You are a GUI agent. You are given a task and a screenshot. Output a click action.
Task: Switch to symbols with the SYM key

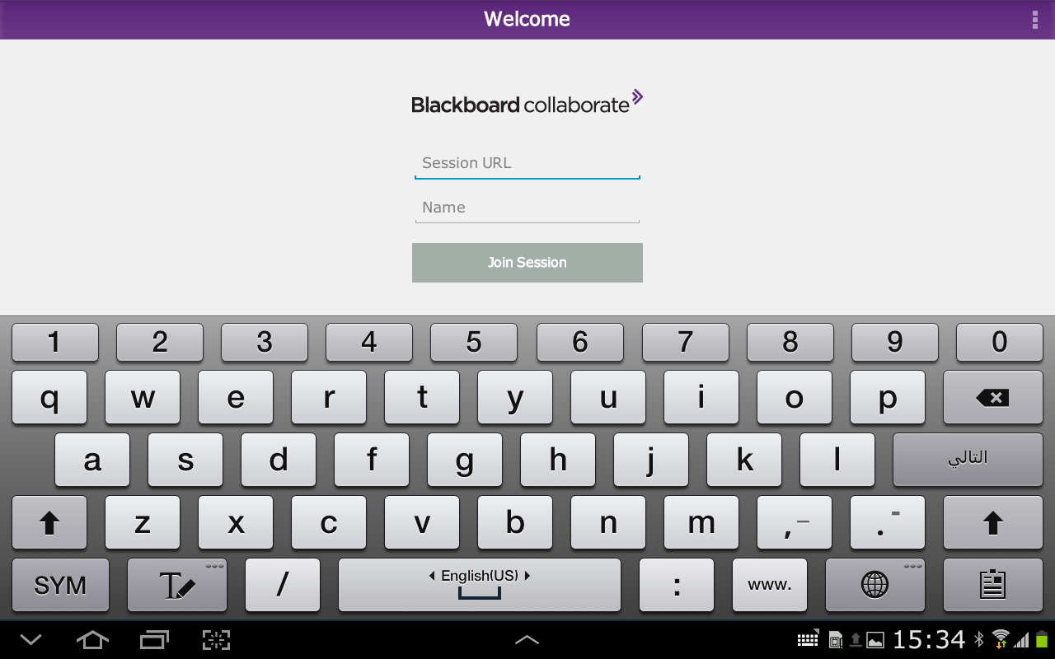[x=60, y=586]
